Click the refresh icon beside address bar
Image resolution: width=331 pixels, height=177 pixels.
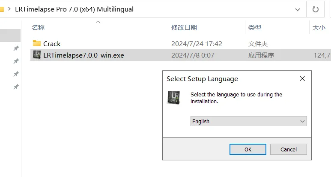pos(316,9)
